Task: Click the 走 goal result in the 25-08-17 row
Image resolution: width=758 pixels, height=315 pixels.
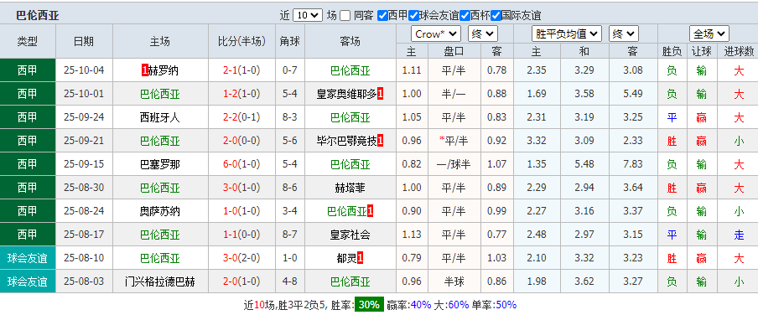Action: point(739,235)
